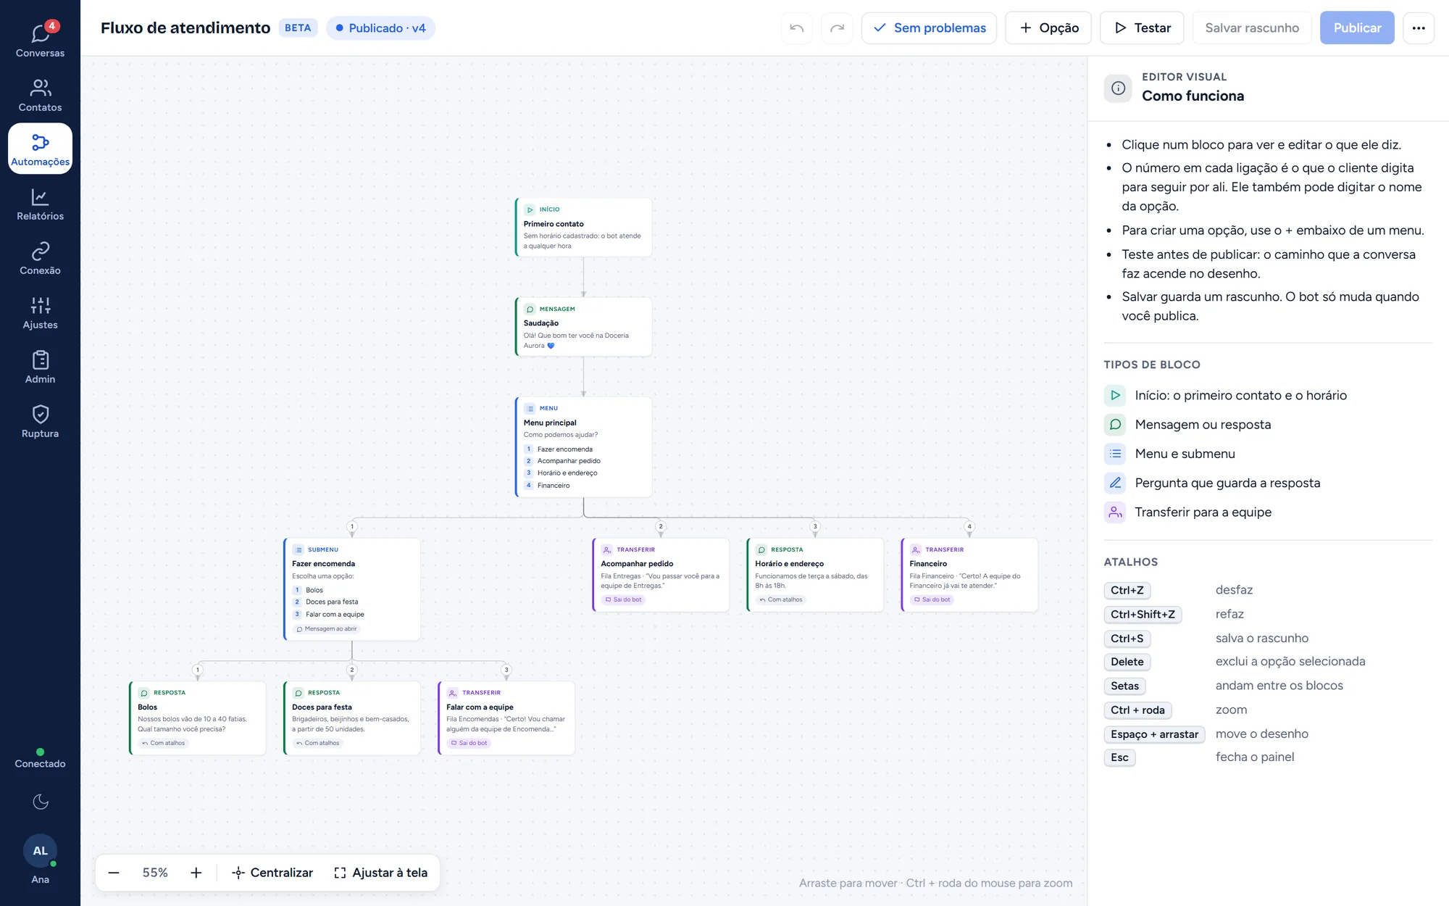Click the 55% zoom level value
Screen dimensions: 1449x906
pos(155,873)
